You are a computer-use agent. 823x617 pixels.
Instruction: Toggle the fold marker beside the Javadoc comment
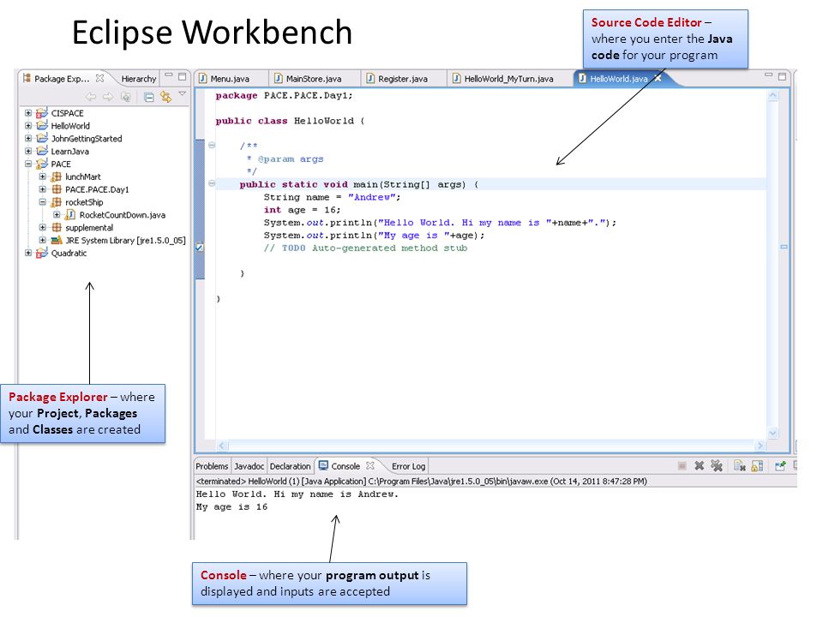pyautogui.click(x=212, y=146)
